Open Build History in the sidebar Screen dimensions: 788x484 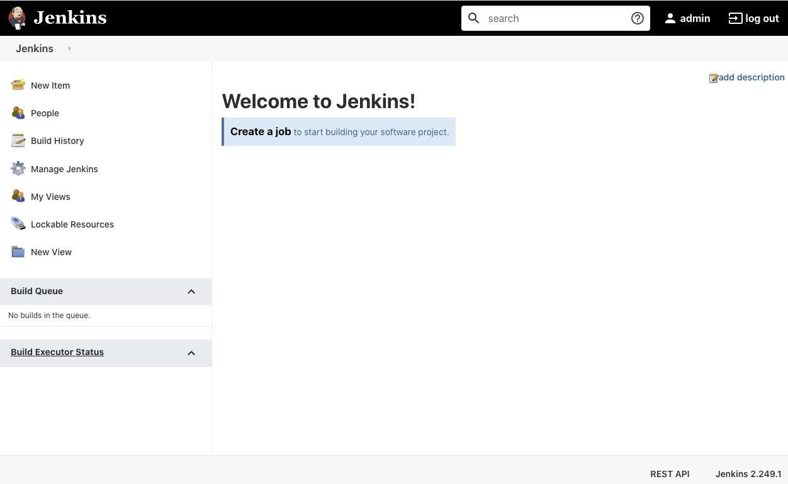pyautogui.click(x=57, y=141)
